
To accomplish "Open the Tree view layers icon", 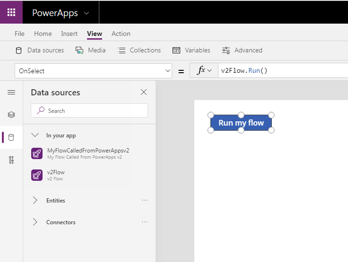I will coord(11,115).
